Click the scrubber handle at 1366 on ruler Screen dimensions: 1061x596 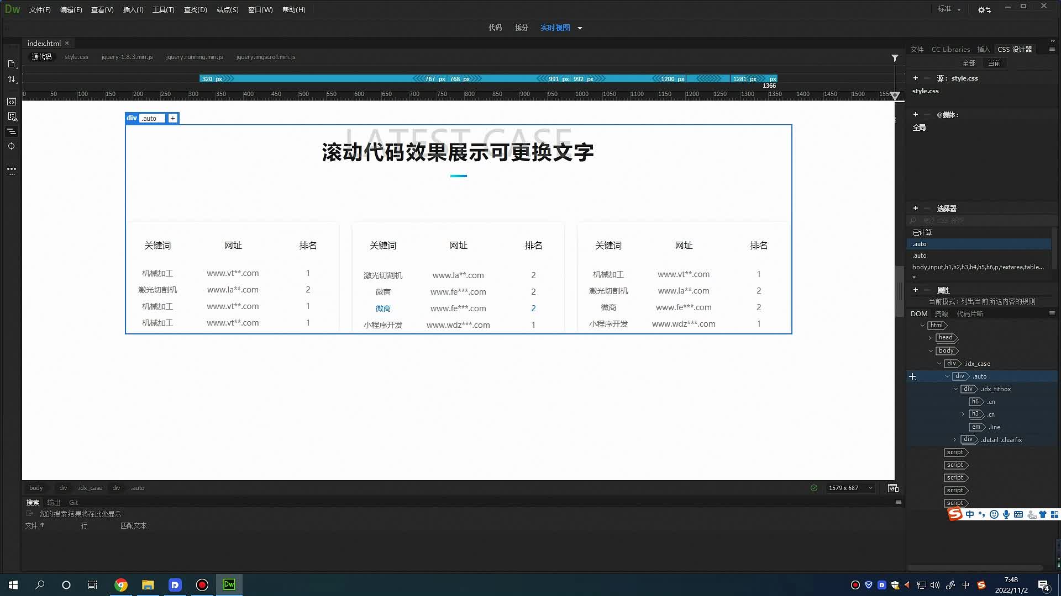pos(895,96)
